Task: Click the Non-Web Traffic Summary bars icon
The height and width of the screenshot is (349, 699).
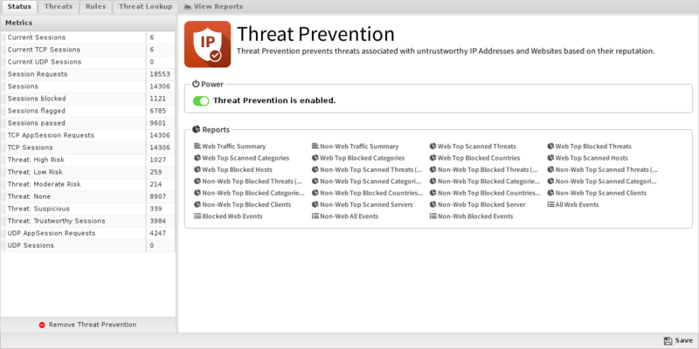Action: click(315, 146)
